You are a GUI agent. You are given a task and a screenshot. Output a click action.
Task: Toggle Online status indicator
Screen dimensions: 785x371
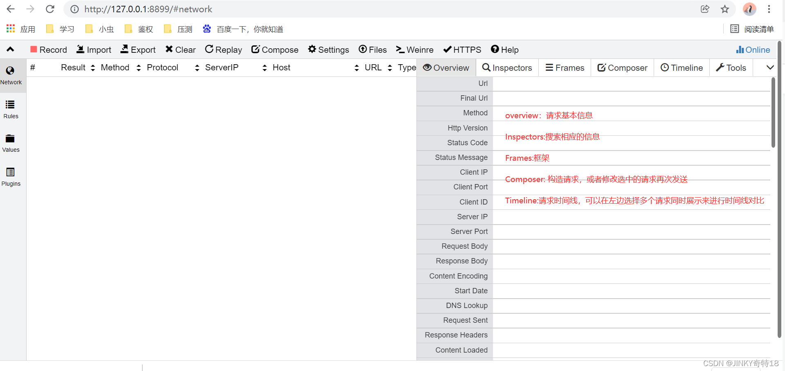753,49
